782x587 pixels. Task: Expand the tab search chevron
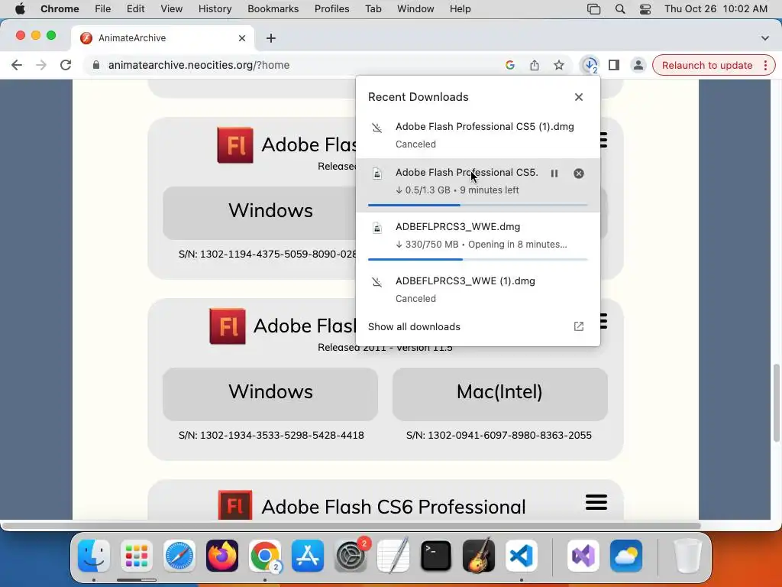point(765,38)
